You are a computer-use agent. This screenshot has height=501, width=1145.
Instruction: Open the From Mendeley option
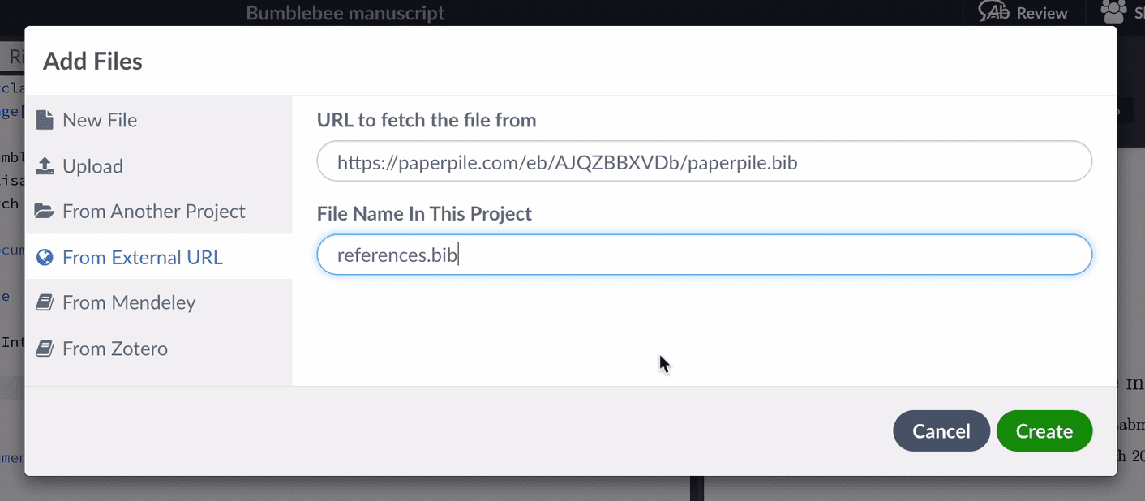129,303
